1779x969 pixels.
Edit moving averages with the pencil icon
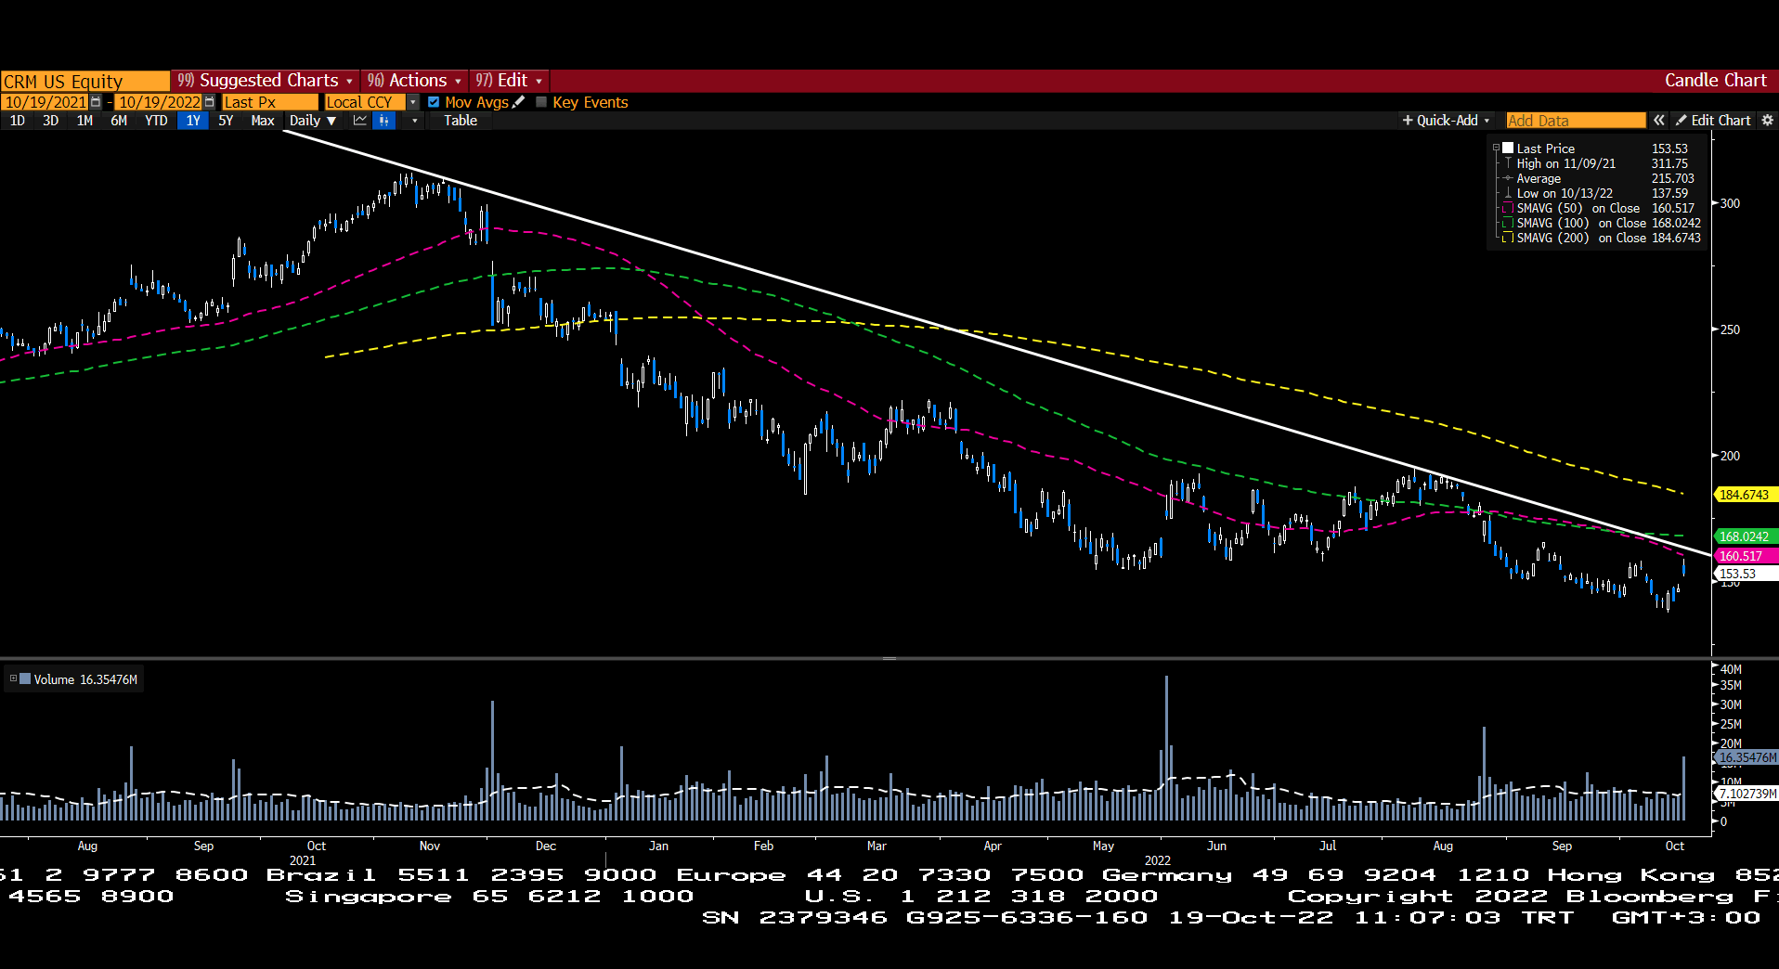pos(519,102)
